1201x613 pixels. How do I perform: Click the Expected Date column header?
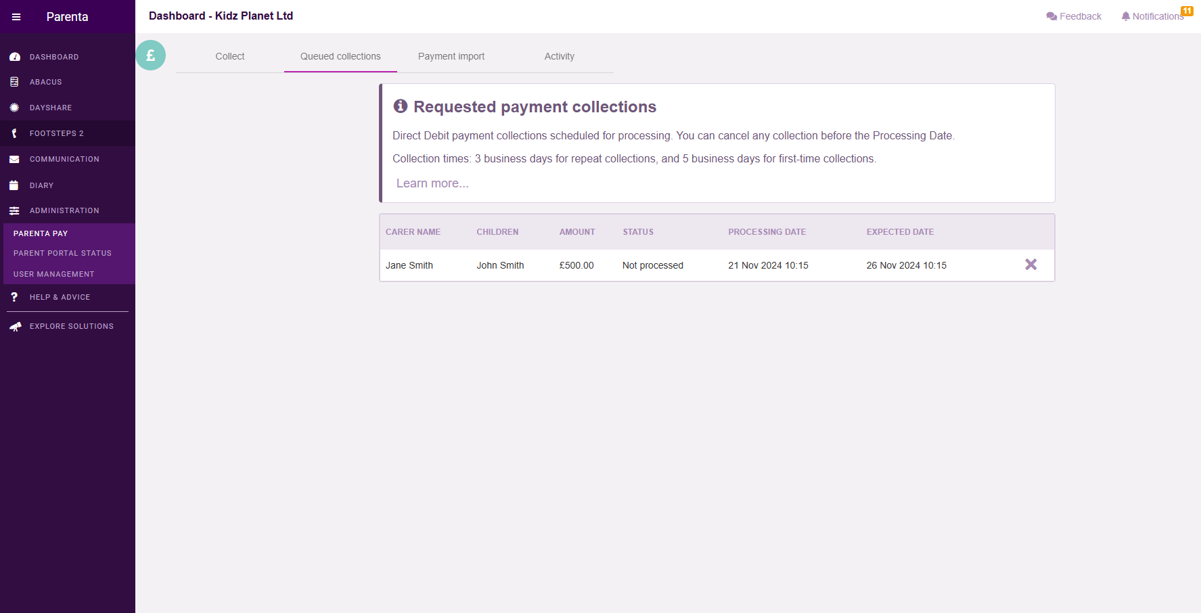pos(900,232)
